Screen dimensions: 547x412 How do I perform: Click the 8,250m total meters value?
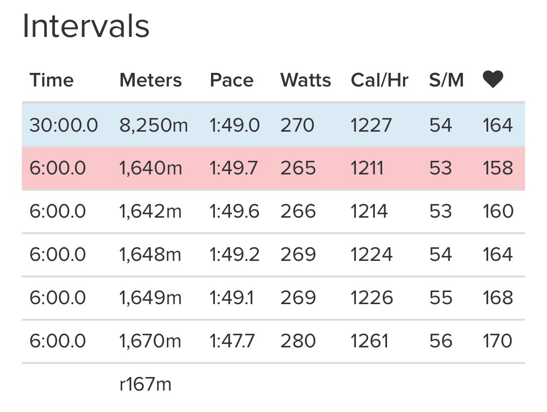click(154, 125)
